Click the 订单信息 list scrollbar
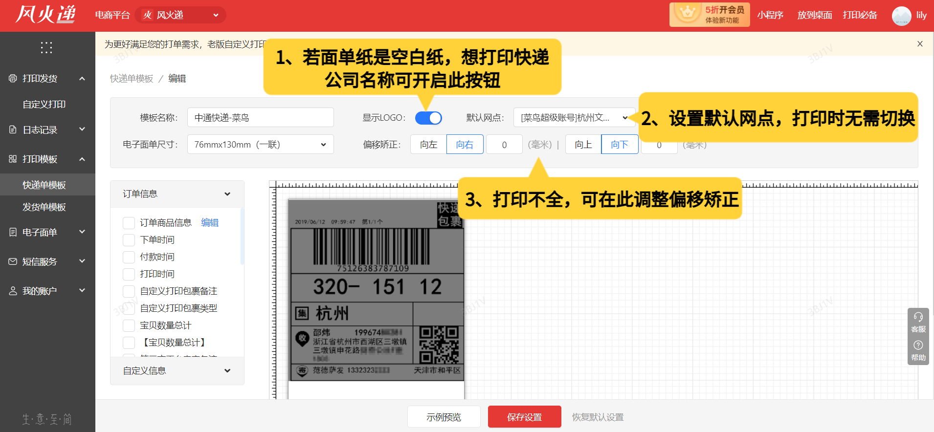Image resolution: width=934 pixels, height=432 pixels. pyautogui.click(x=243, y=237)
